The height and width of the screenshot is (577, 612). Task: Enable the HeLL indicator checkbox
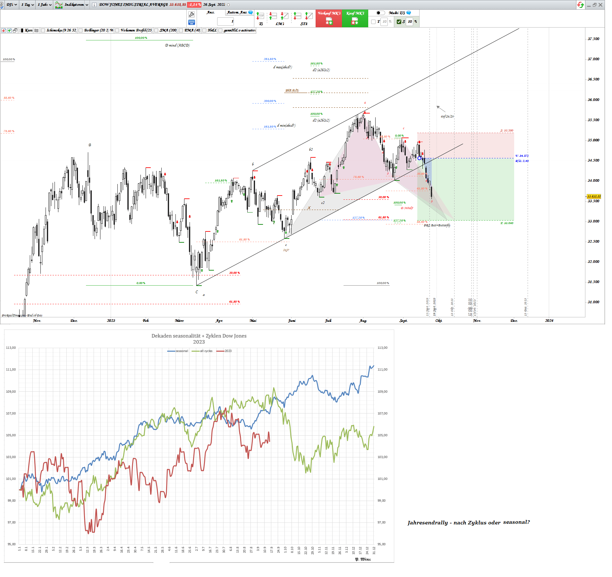(x=204, y=30)
